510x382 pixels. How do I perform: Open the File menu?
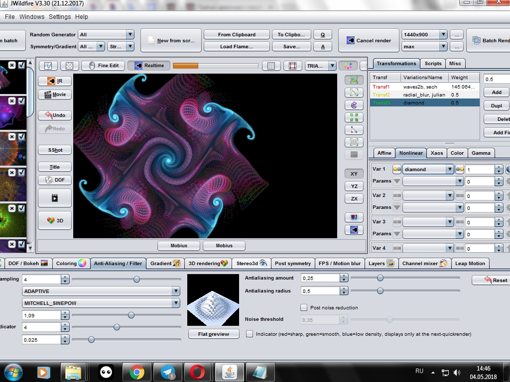click(10, 16)
